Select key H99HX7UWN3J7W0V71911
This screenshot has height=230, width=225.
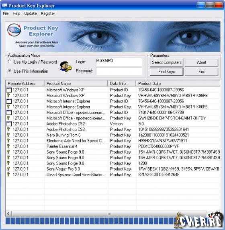pyautogui.click(x=163, y=141)
